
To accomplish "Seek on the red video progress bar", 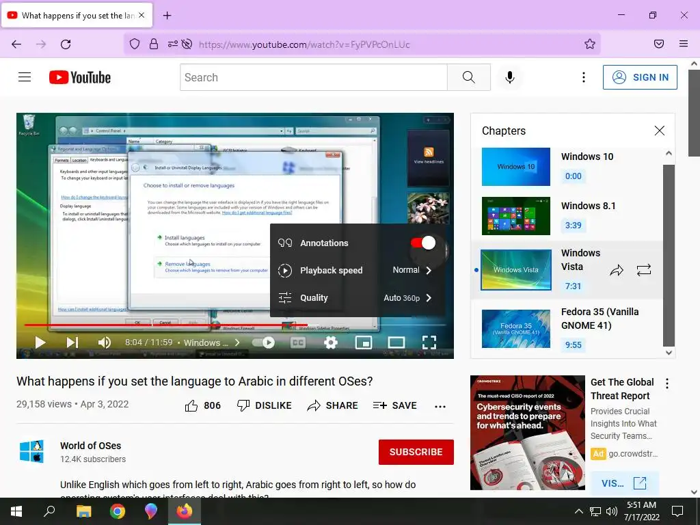I will coord(166,325).
